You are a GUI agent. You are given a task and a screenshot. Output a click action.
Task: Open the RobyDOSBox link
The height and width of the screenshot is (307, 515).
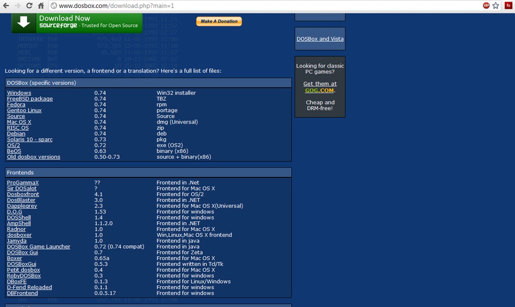24,276
